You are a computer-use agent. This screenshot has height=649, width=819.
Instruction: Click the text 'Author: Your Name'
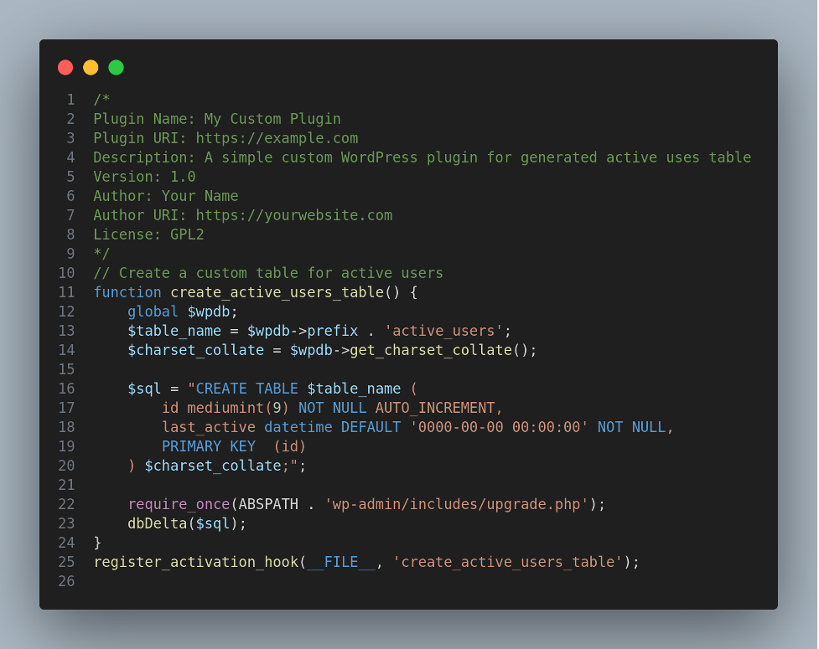166,196
